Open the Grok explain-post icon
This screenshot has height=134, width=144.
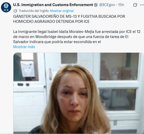pyautogui.click(x=135, y=5)
